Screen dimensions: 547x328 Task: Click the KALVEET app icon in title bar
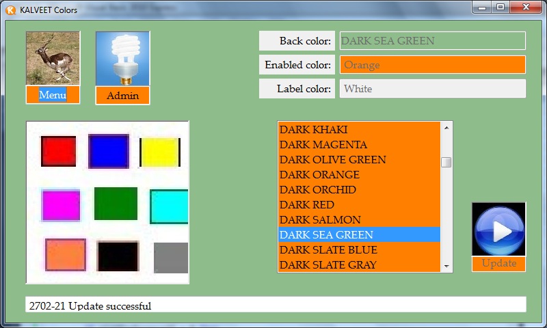coord(10,10)
